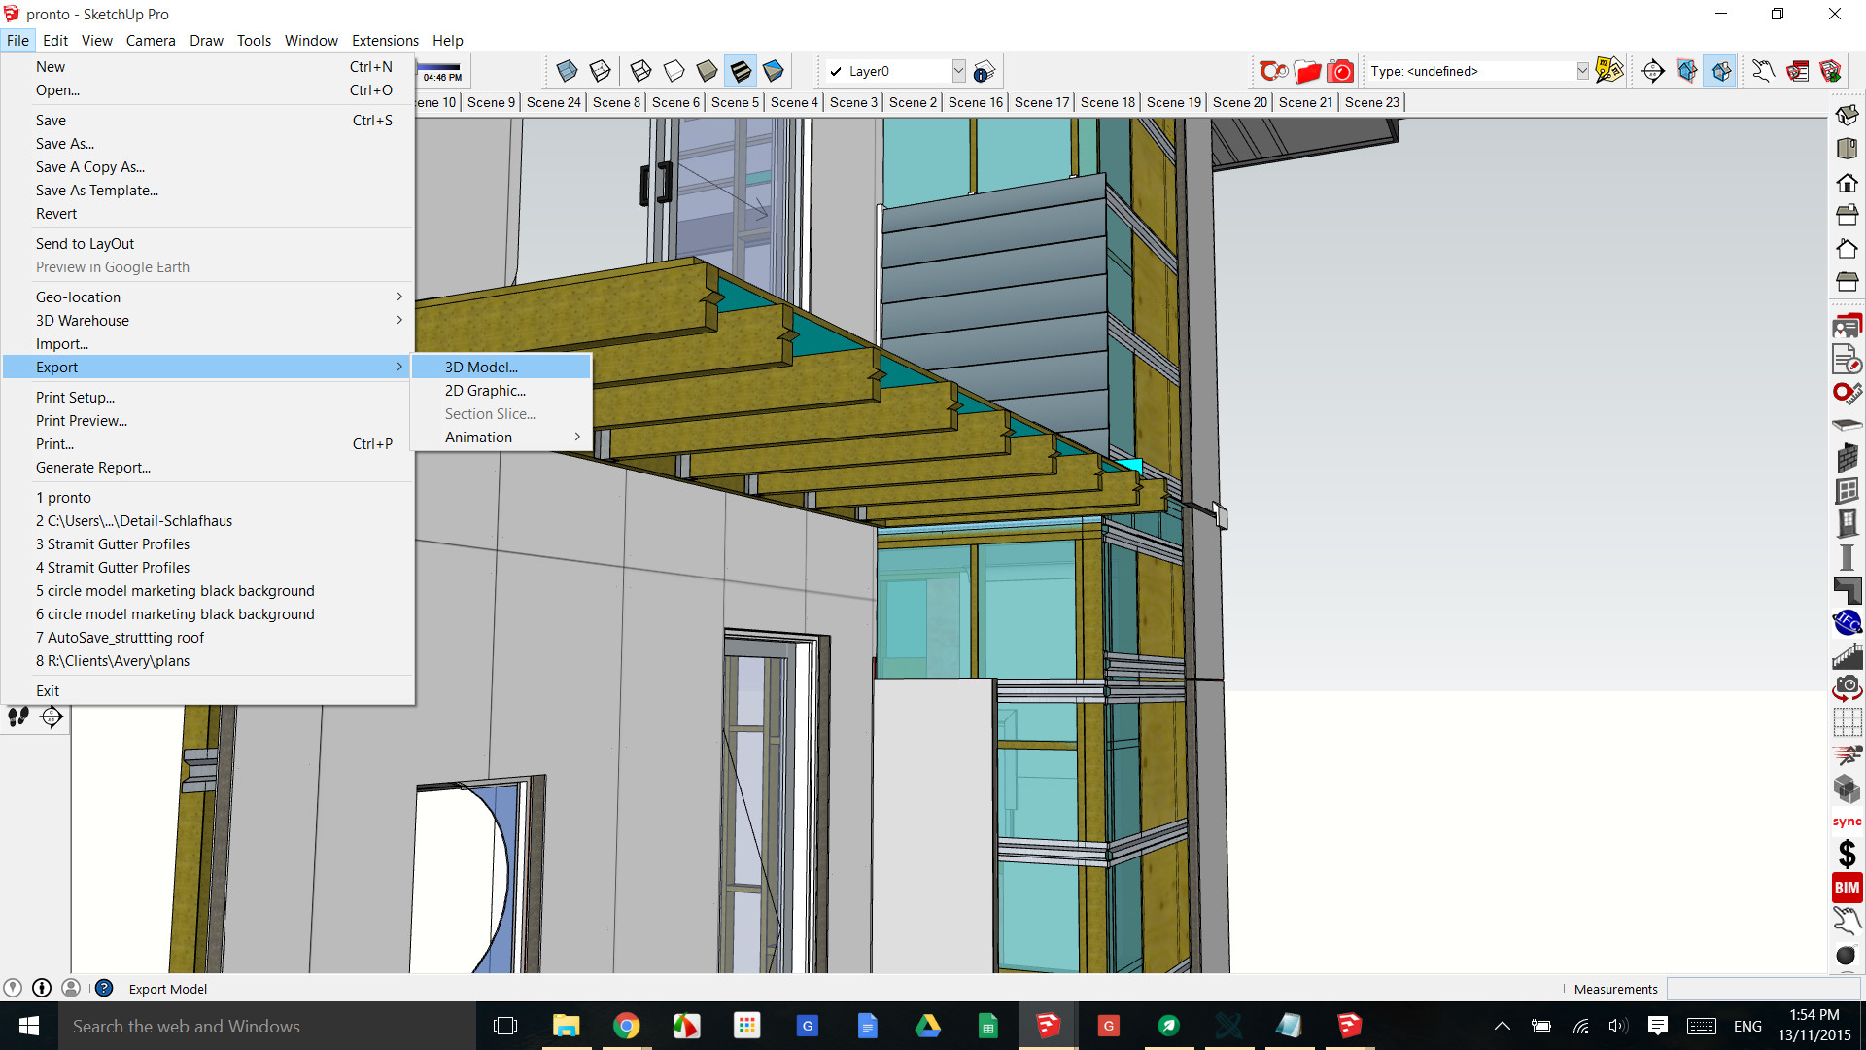Viewport: 1866px width, 1050px height.
Task: Click Scene 21 tab in scene bar
Action: 1307,101
